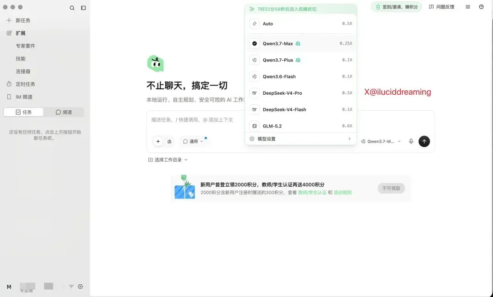Click the chevron beside 模型设置
Viewport: 493px width, 297px height.
pyautogui.click(x=349, y=139)
